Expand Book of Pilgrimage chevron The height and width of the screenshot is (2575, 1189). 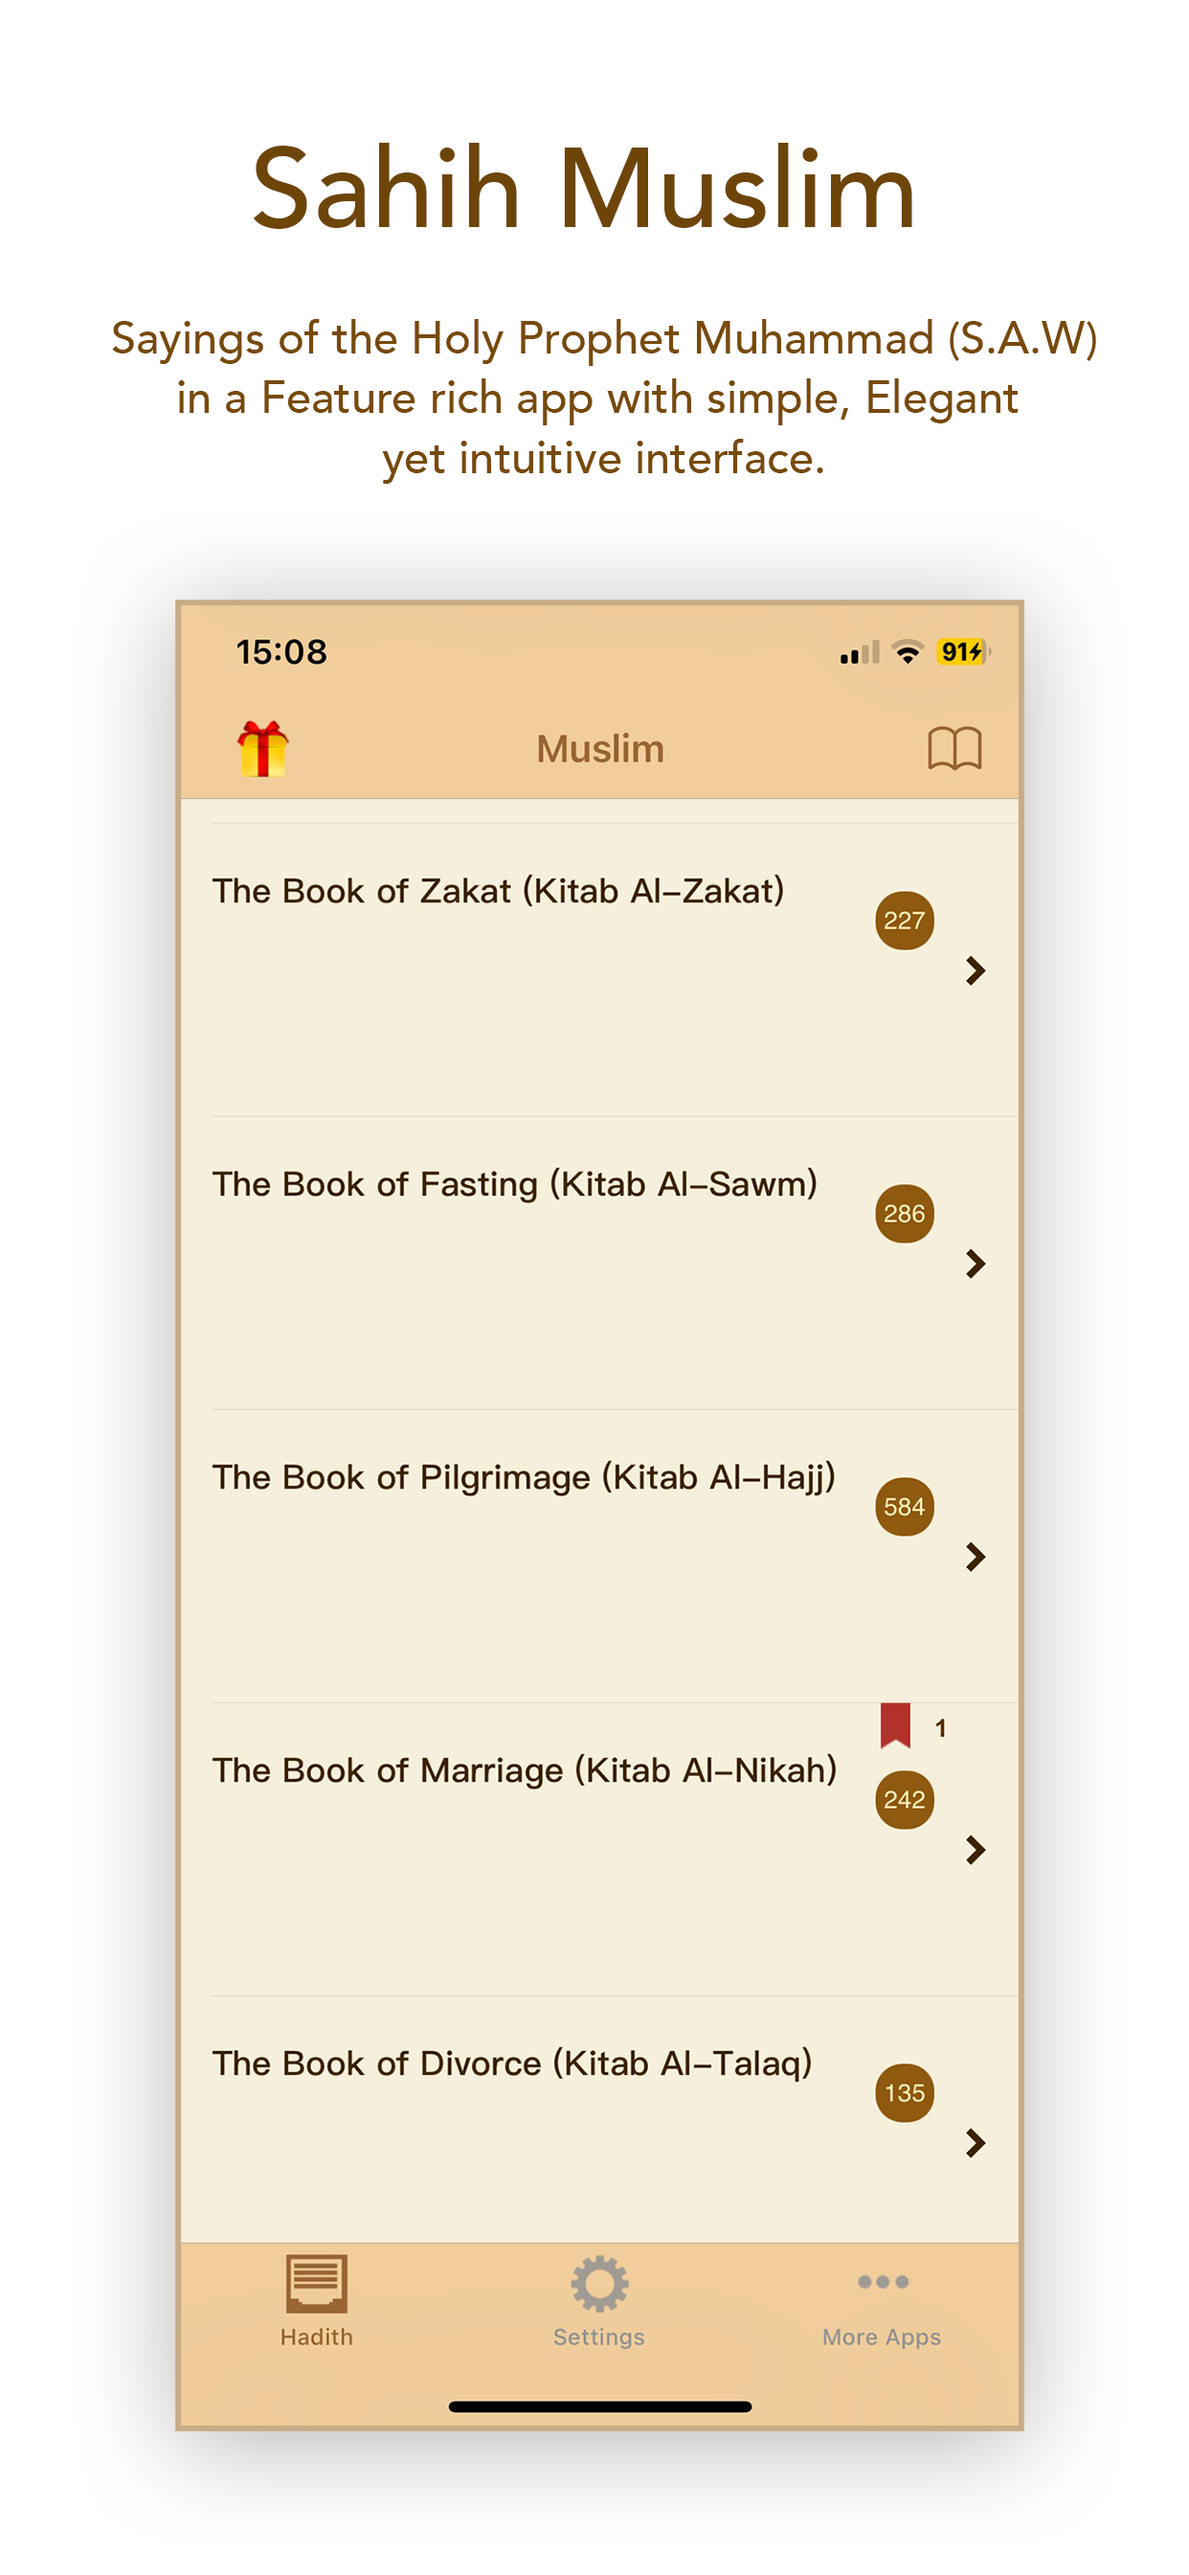point(976,1557)
